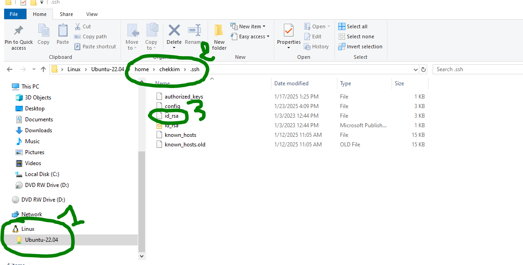This screenshot has height=265, width=523.
Task: Click the red Delete icon
Action: click(x=174, y=31)
